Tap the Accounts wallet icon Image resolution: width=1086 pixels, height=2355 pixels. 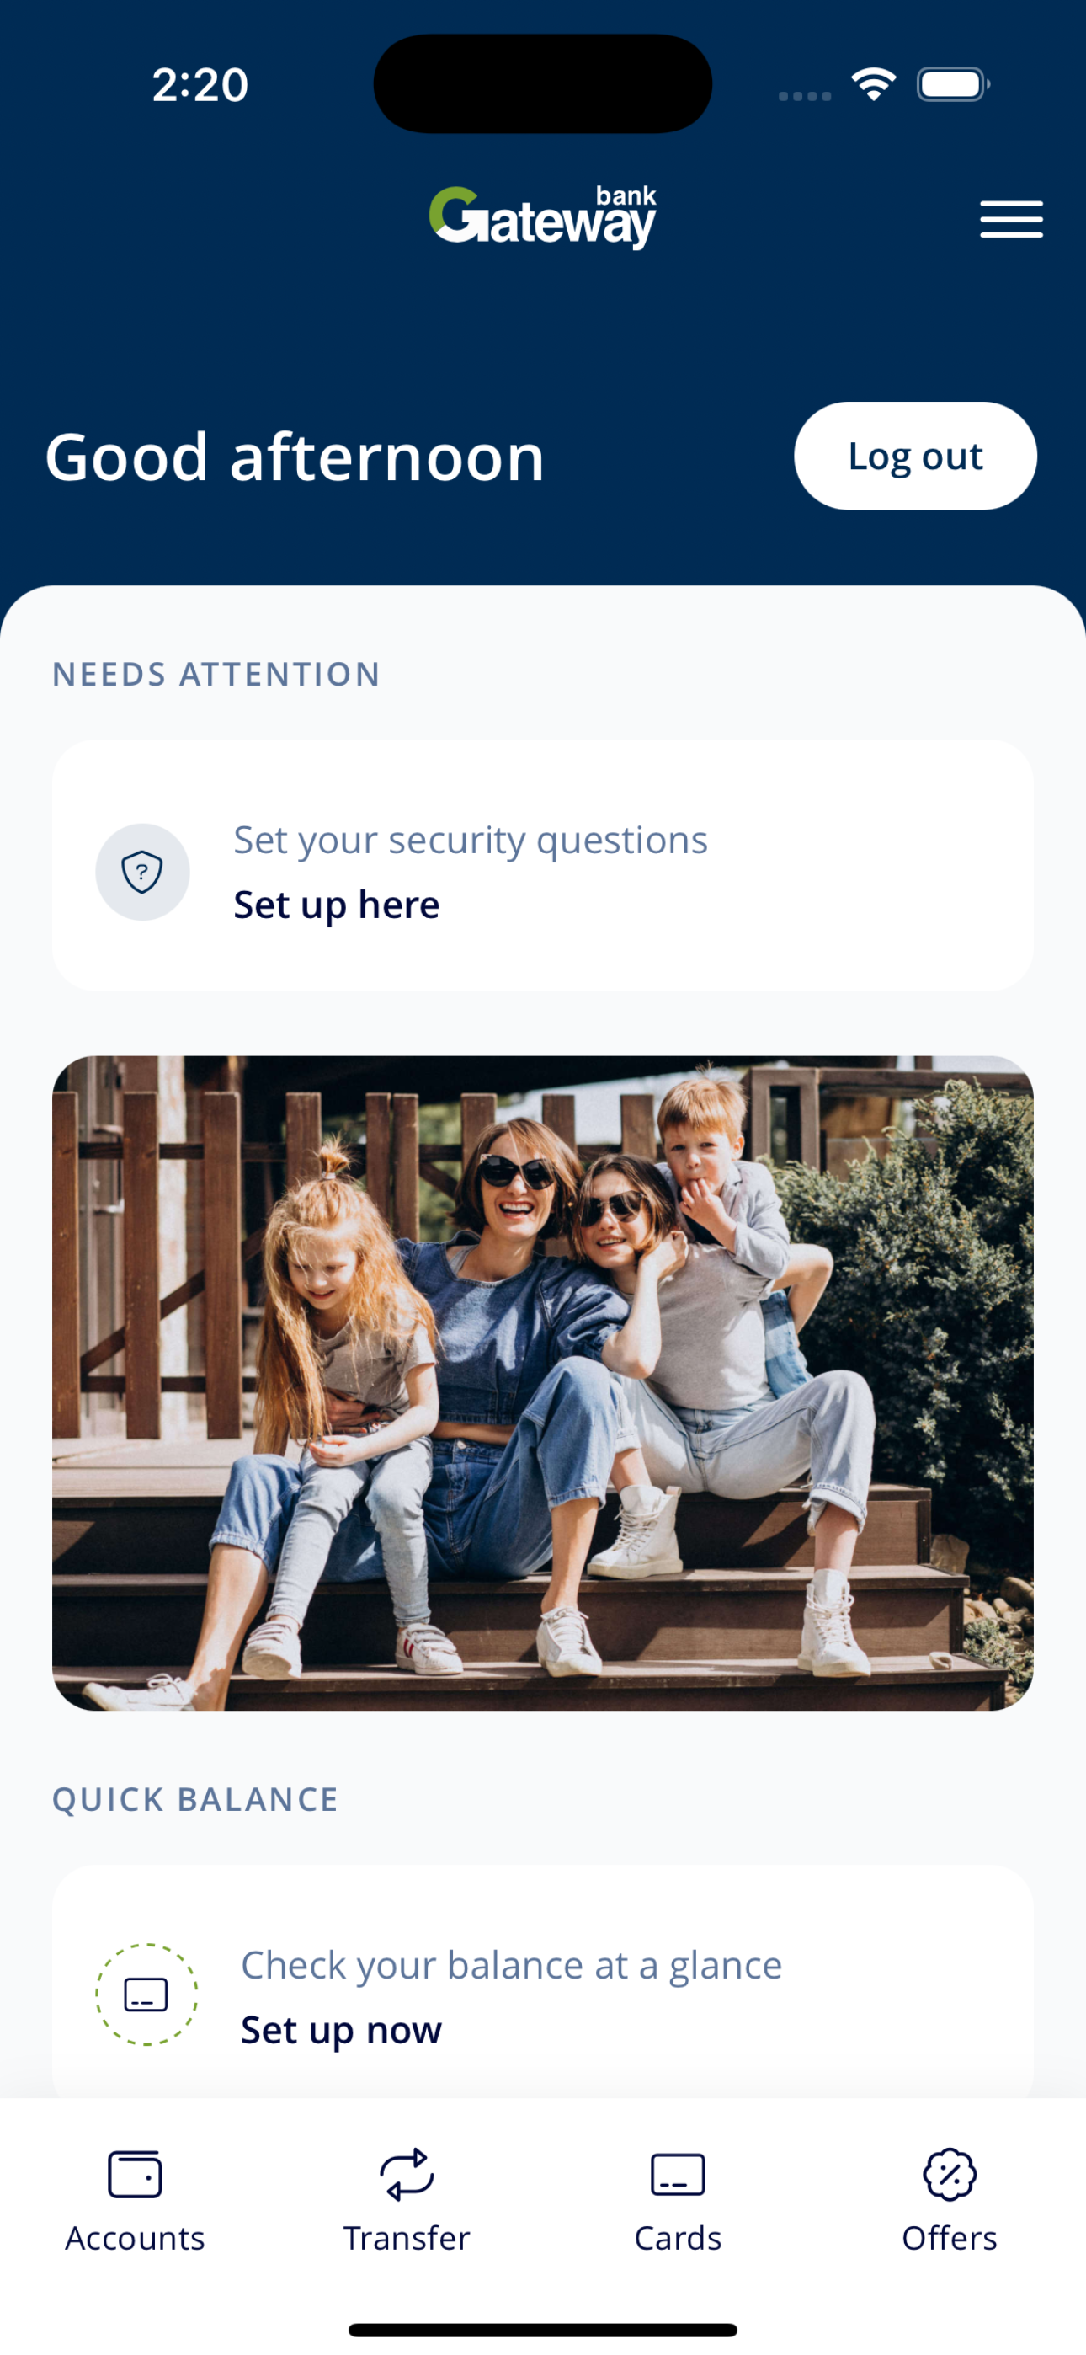pyautogui.click(x=136, y=2173)
